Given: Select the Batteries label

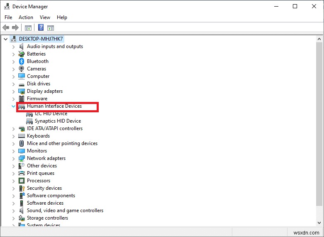Looking at the screenshot, I should pyautogui.click(x=36, y=54).
